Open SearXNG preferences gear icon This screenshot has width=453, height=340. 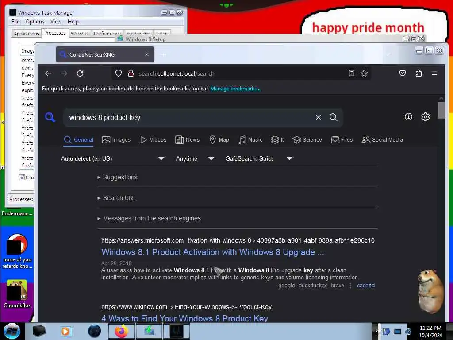(x=425, y=117)
